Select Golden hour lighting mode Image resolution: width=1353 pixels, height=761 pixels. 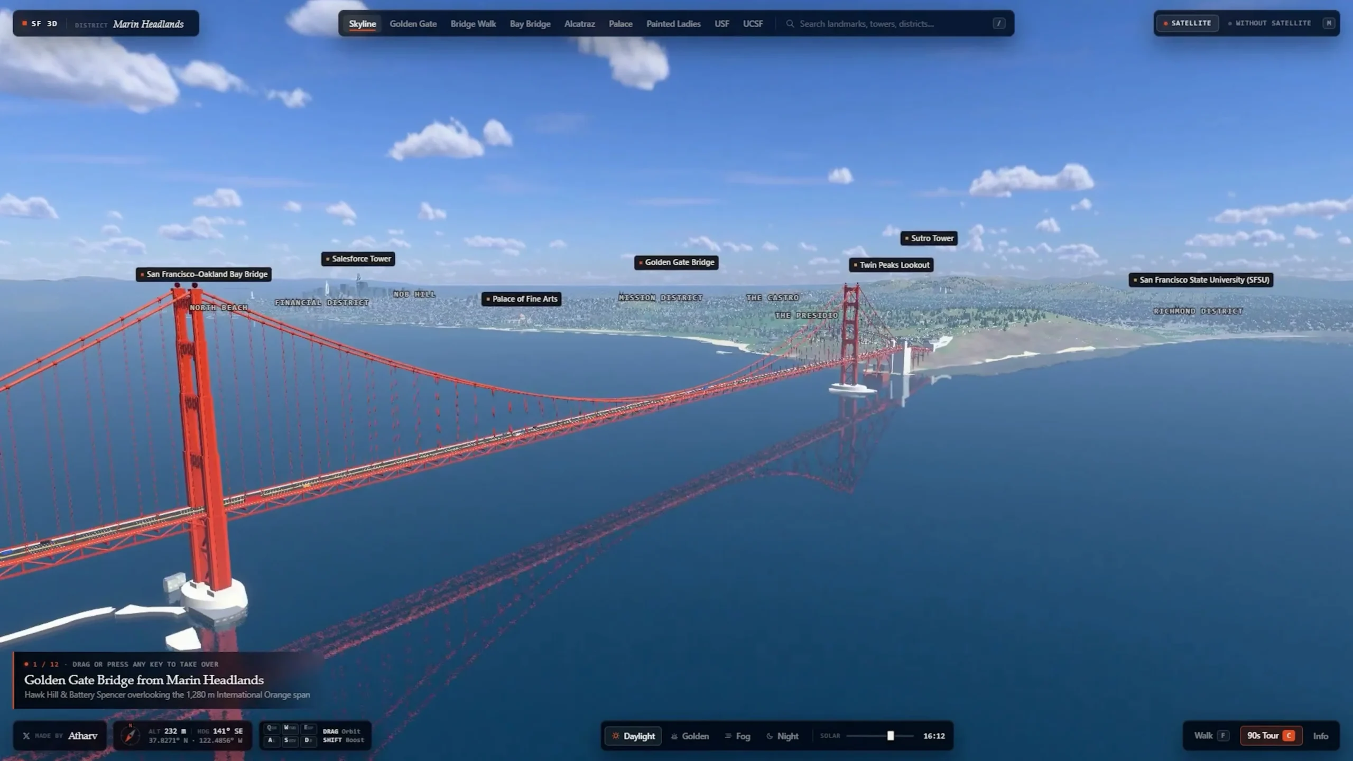point(690,736)
